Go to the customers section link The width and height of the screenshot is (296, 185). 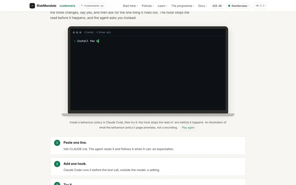tap(67, 6)
